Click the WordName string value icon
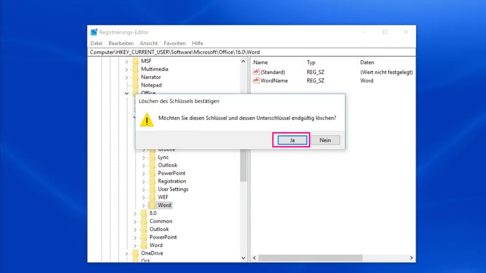Viewport: 486px width, 273px height. [x=256, y=80]
